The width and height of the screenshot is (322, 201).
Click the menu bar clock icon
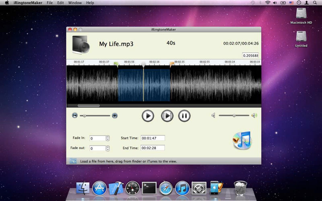[x=299, y=3]
